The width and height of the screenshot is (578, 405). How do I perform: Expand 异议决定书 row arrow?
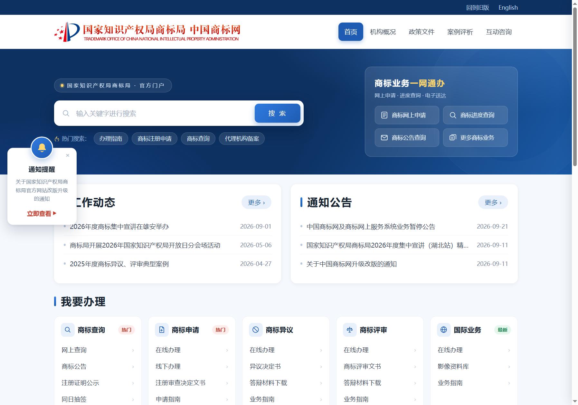[321, 367]
